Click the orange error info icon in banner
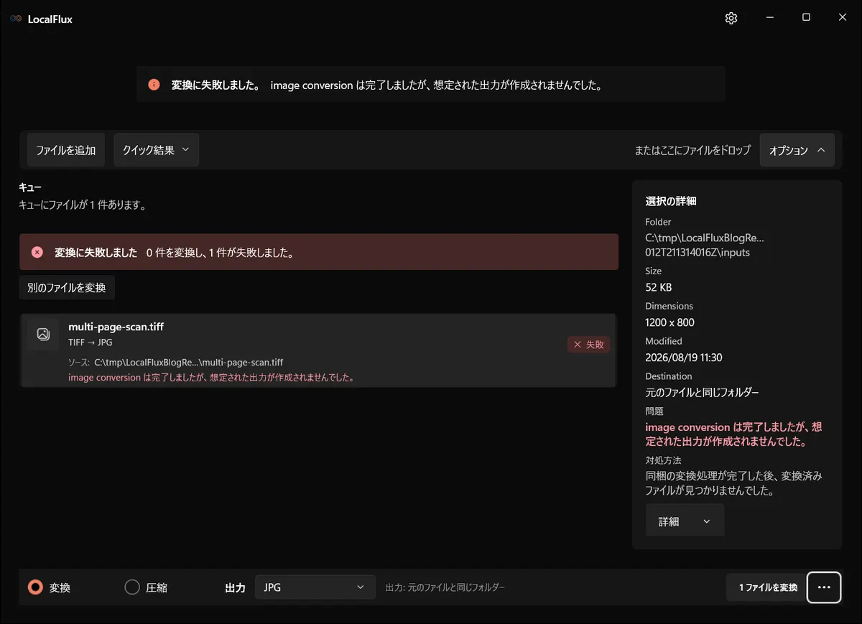Screen dimensions: 862x624 (x=154, y=85)
